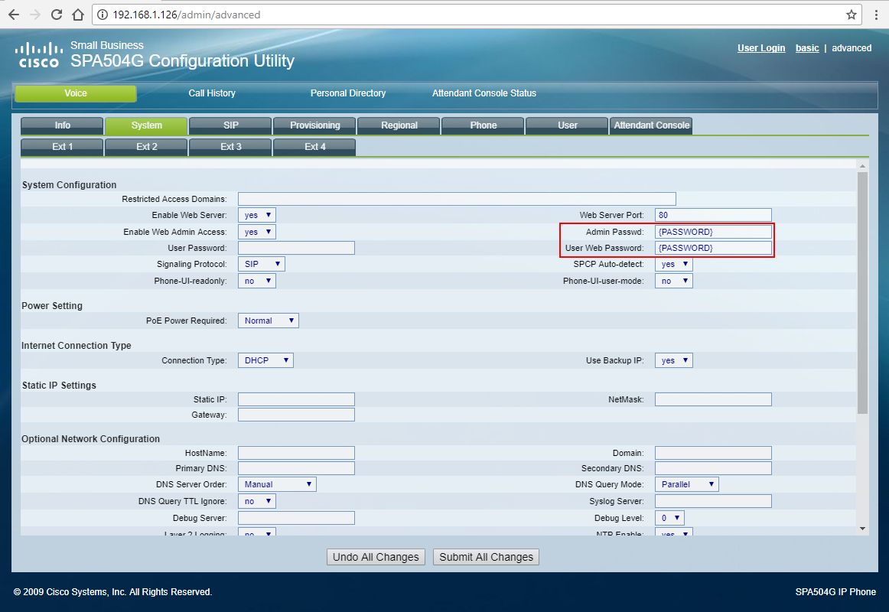The image size is (889, 612).
Task: Click the settings panel scrollbar thumb
Action: (862, 293)
